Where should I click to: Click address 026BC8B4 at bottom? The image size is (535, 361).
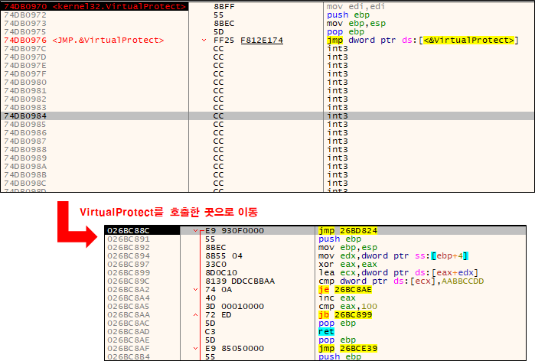[x=128, y=356]
